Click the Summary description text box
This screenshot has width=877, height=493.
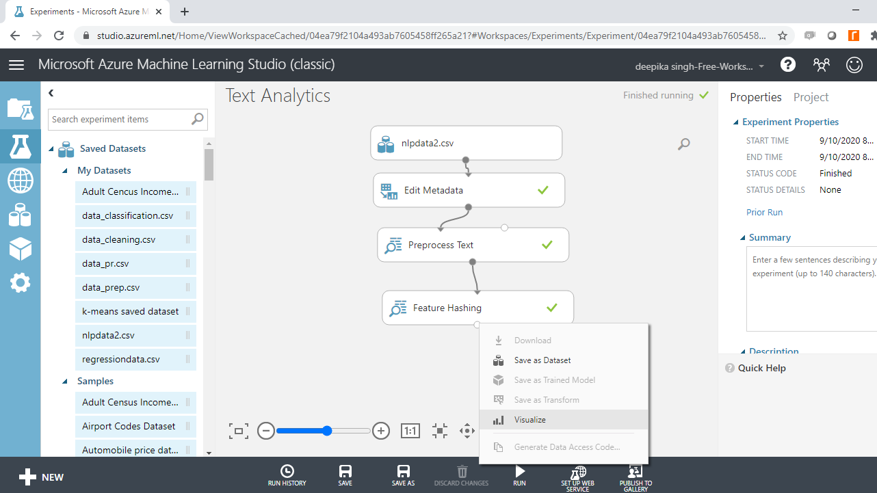[x=811, y=289]
